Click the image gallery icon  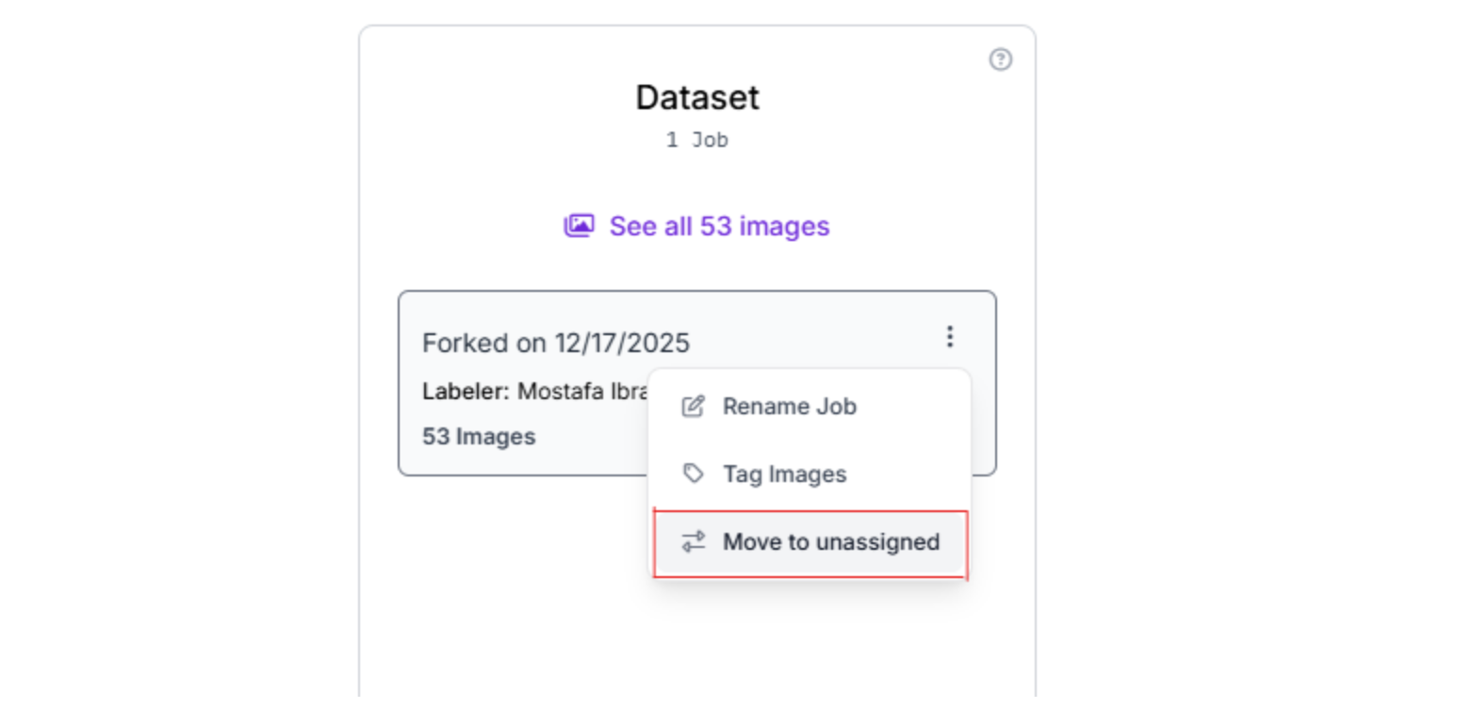579,226
